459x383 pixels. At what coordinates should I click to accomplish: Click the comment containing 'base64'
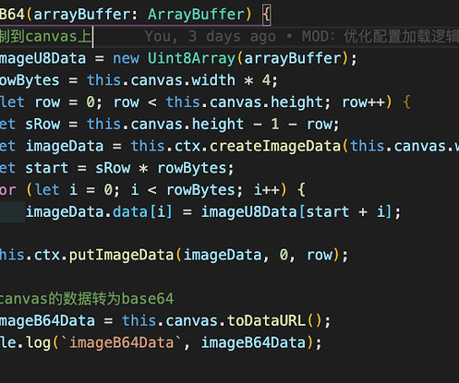point(87,299)
